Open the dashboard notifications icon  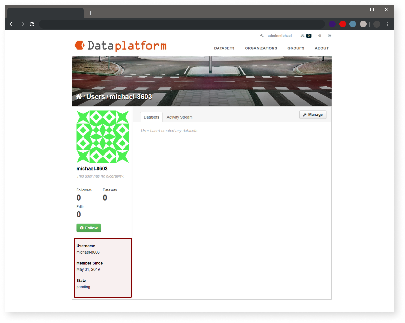[x=306, y=36]
